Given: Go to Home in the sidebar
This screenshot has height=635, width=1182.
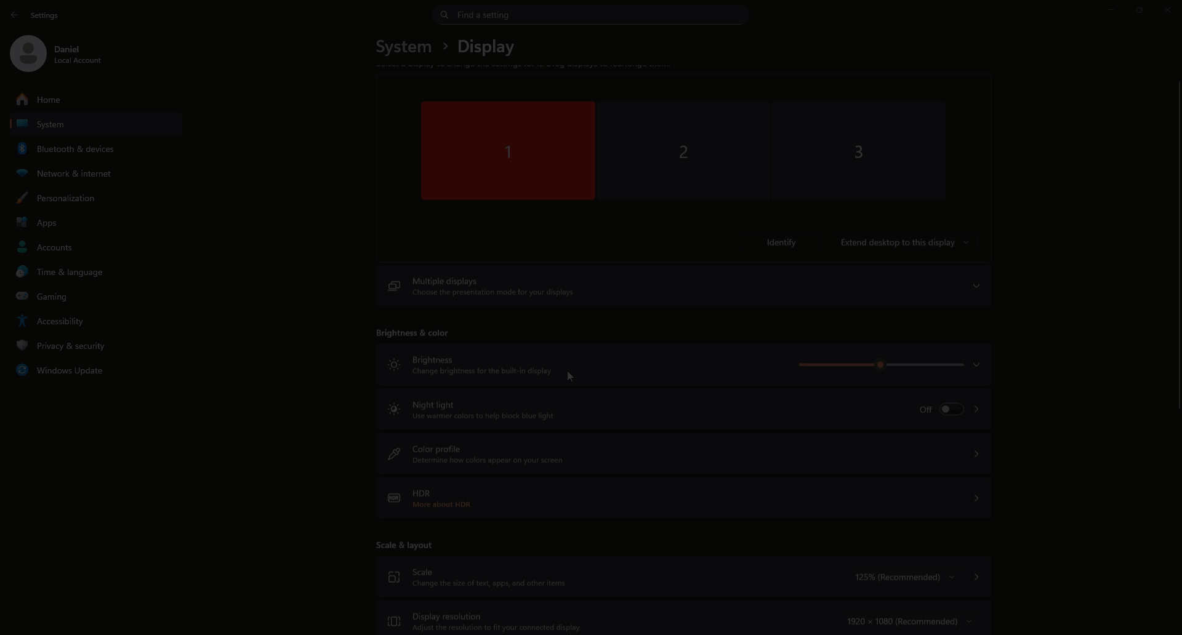Looking at the screenshot, I should (x=49, y=99).
